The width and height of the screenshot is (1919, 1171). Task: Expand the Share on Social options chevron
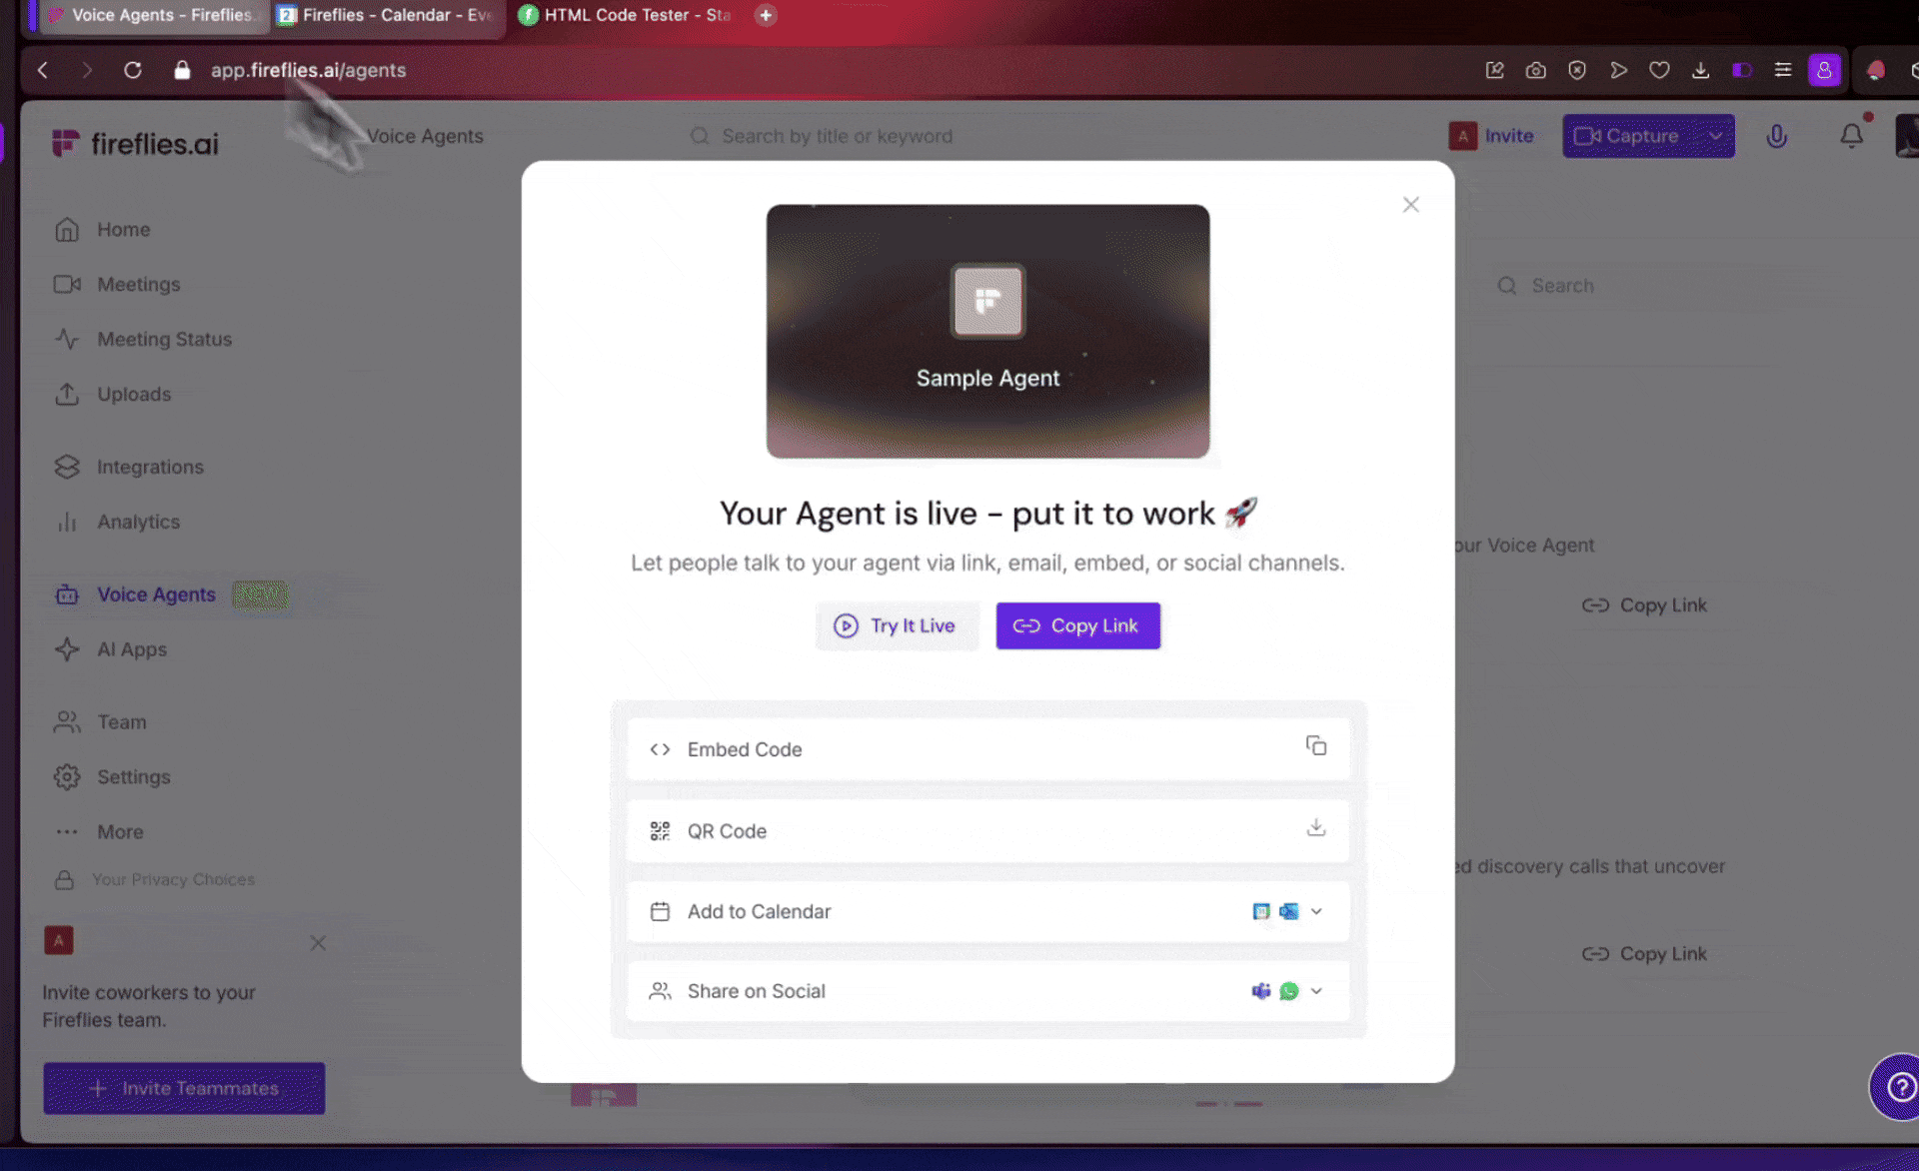click(x=1316, y=990)
